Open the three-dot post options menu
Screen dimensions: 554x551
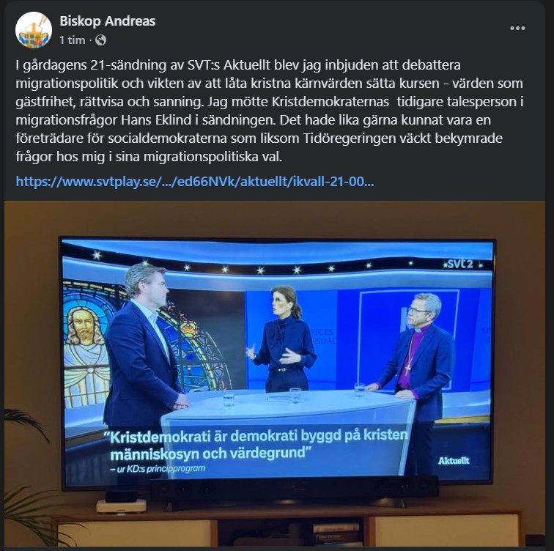[x=517, y=29]
